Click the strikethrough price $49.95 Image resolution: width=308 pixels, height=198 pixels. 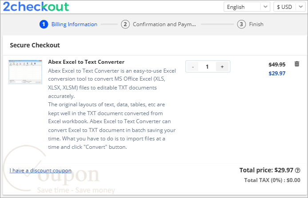[x=277, y=65]
